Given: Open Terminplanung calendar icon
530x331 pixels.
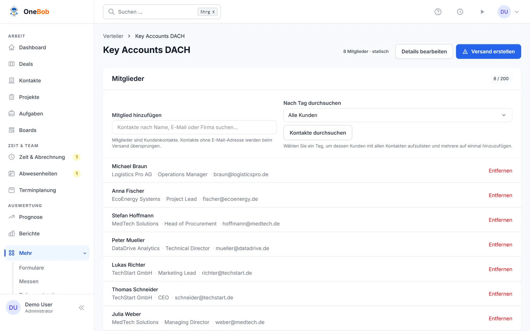Looking at the screenshot, I should (x=12, y=190).
